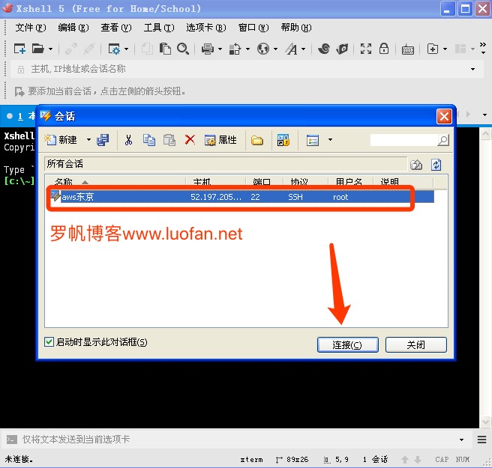Click the red Delete X icon in Sessions dialog
492x468 pixels.
tap(190, 139)
